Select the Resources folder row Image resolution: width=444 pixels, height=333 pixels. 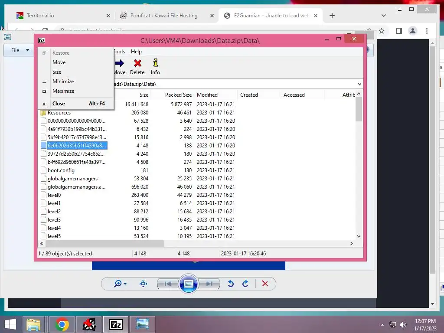click(x=59, y=113)
